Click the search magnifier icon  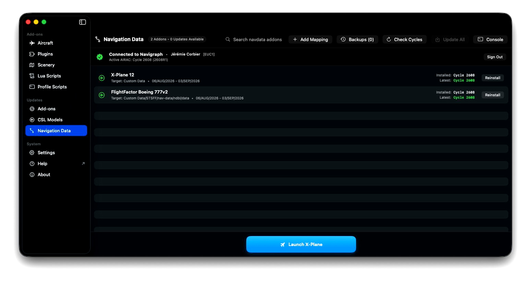point(228,39)
